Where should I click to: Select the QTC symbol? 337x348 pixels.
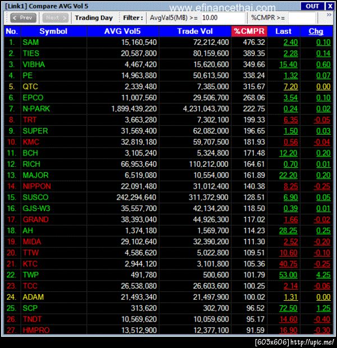(x=30, y=86)
